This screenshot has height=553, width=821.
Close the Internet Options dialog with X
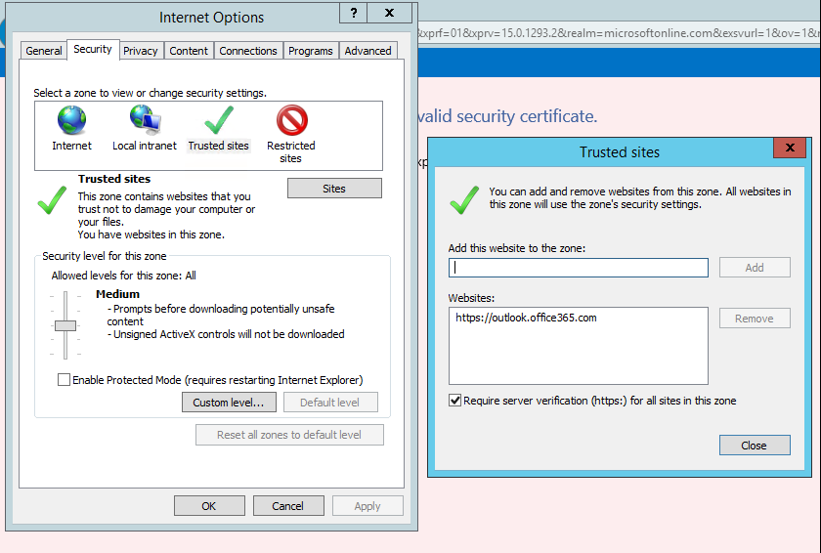pos(390,13)
